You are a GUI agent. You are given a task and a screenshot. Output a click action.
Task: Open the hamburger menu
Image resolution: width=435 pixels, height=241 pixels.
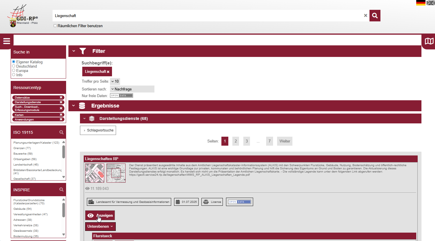coord(7,41)
